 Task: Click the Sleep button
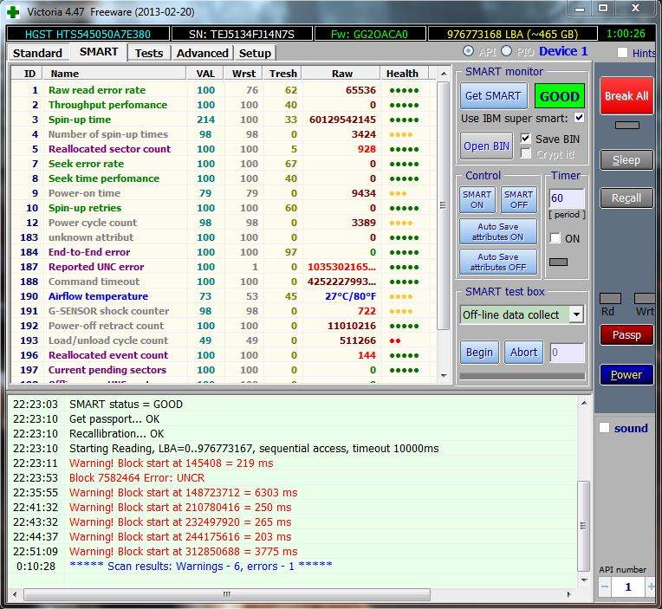click(626, 159)
